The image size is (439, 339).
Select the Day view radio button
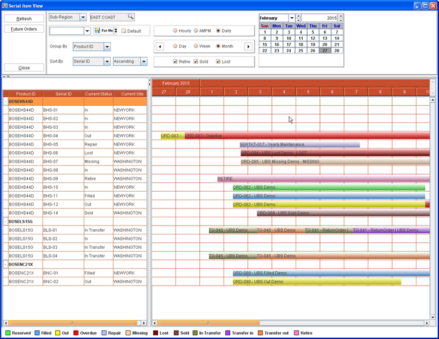click(x=175, y=46)
